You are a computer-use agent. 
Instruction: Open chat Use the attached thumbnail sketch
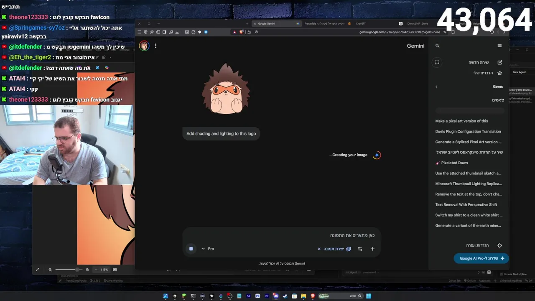tap(468, 173)
